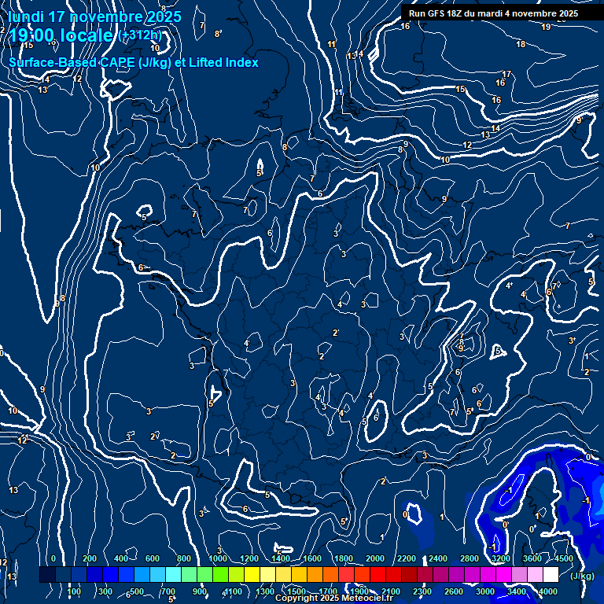Image resolution: width=604 pixels, height=604 pixels.
Task: Click the '2800' legend scale label
Action: [x=470, y=558]
